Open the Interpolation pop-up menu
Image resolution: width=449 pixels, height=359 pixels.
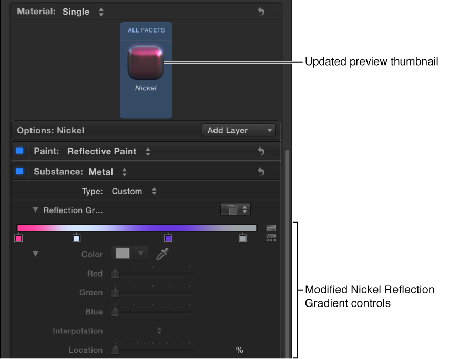(x=159, y=331)
